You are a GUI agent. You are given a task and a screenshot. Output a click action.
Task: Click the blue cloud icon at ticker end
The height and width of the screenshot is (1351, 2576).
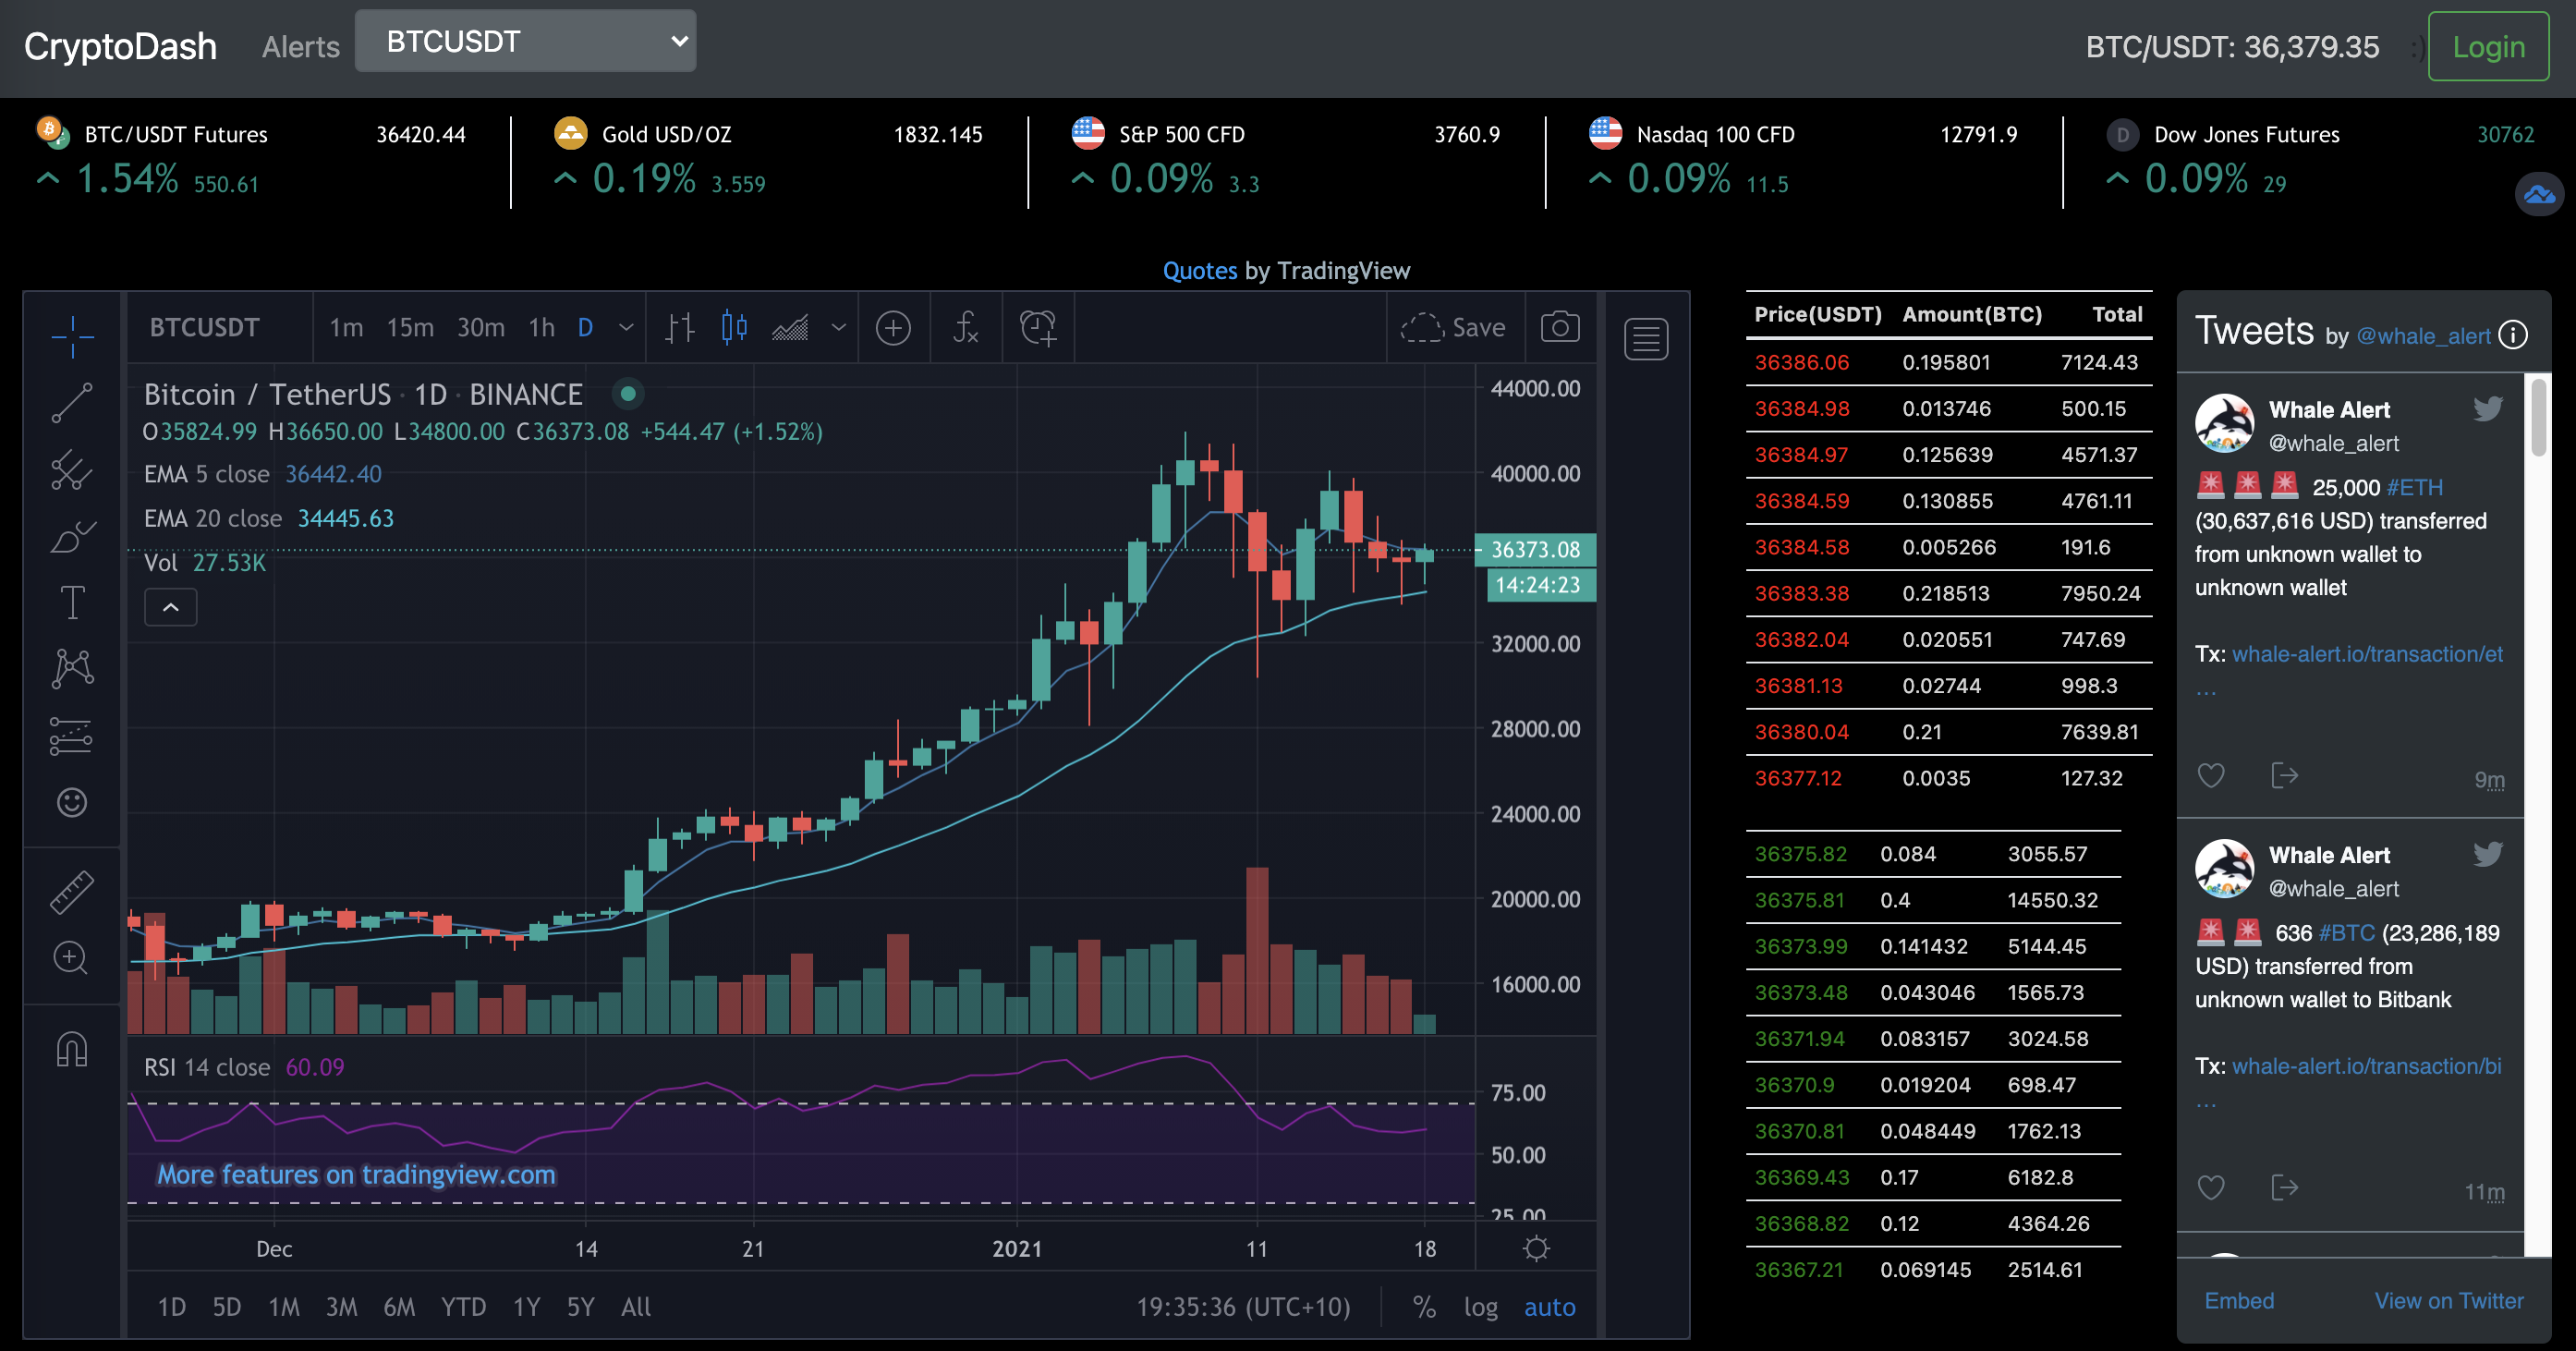point(2539,194)
